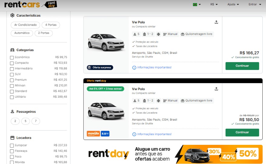Click Quilometragem livre icon in rentday offer
This screenshot has height=164, width=266.
[x=183, y=101]
